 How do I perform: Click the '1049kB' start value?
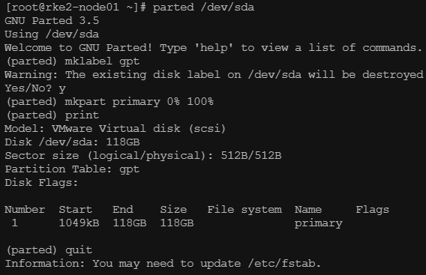point(79,223)
